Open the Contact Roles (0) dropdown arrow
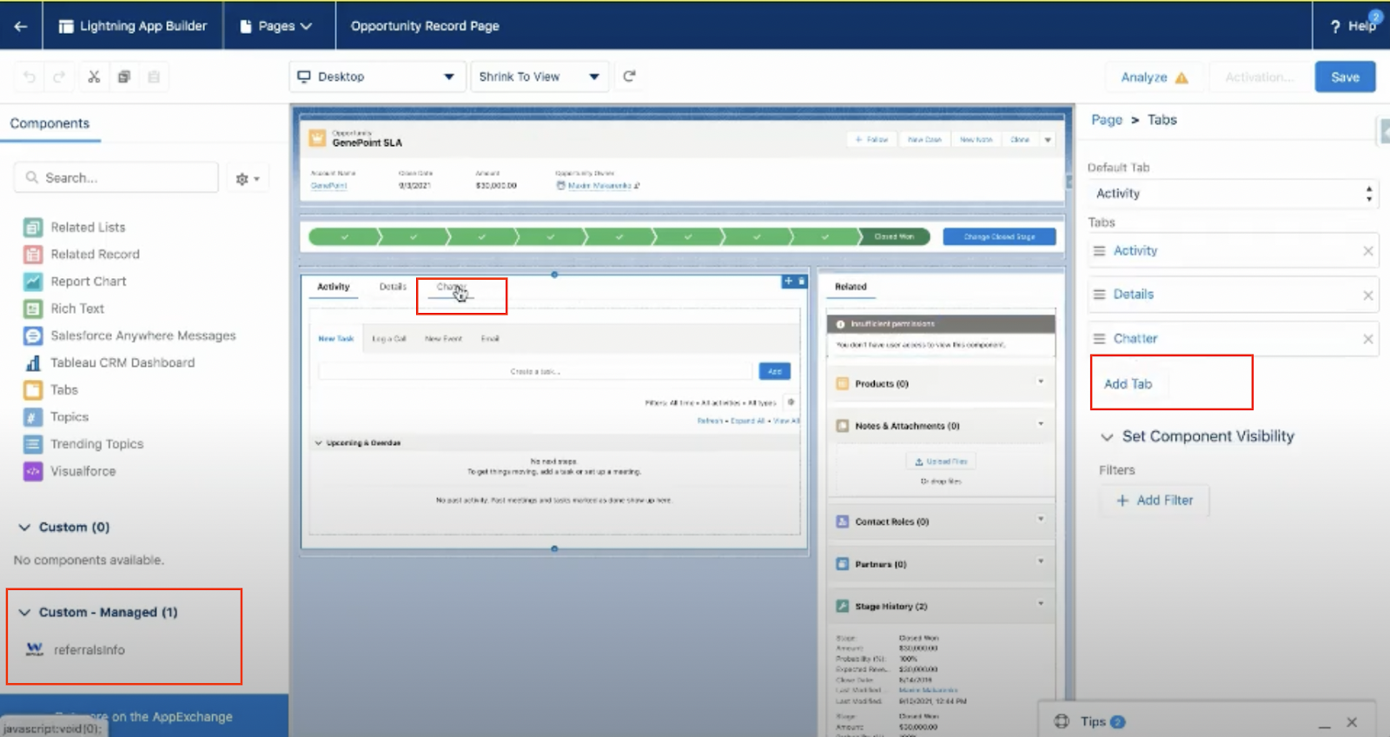This screenshot has height=737, width=1390. (1041, 520)
